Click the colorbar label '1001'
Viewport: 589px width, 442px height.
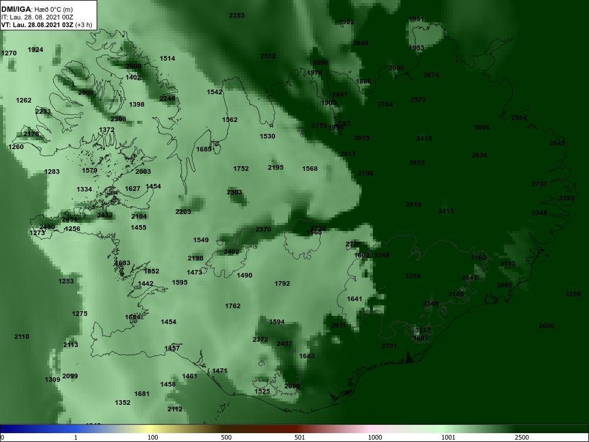pos(448,437)
